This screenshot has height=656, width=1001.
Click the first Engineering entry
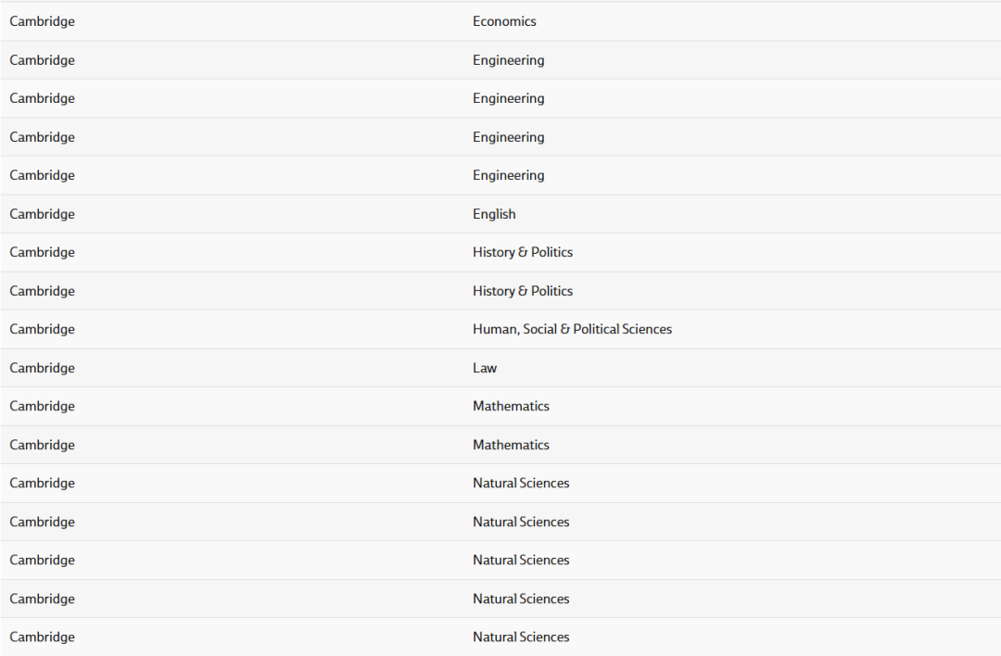(x=508, y=60)
